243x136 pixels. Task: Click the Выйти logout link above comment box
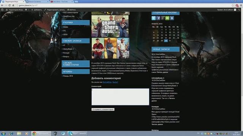(x=115, y=82)
